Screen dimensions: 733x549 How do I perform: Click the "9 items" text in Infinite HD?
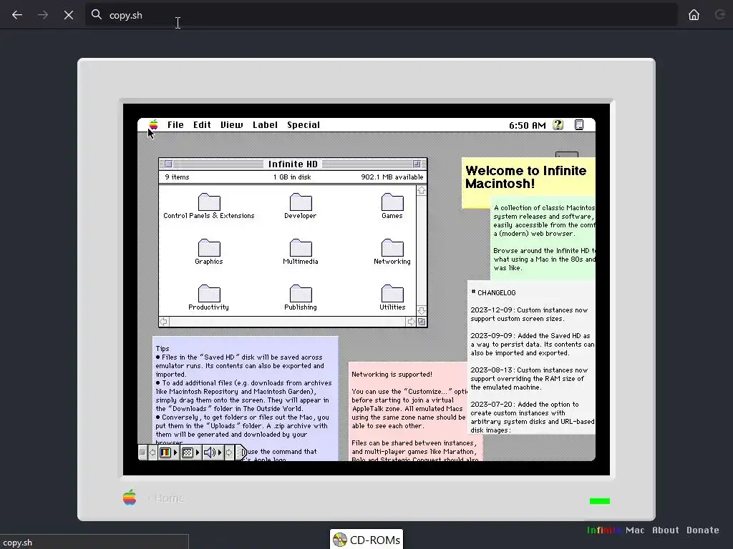178,177
